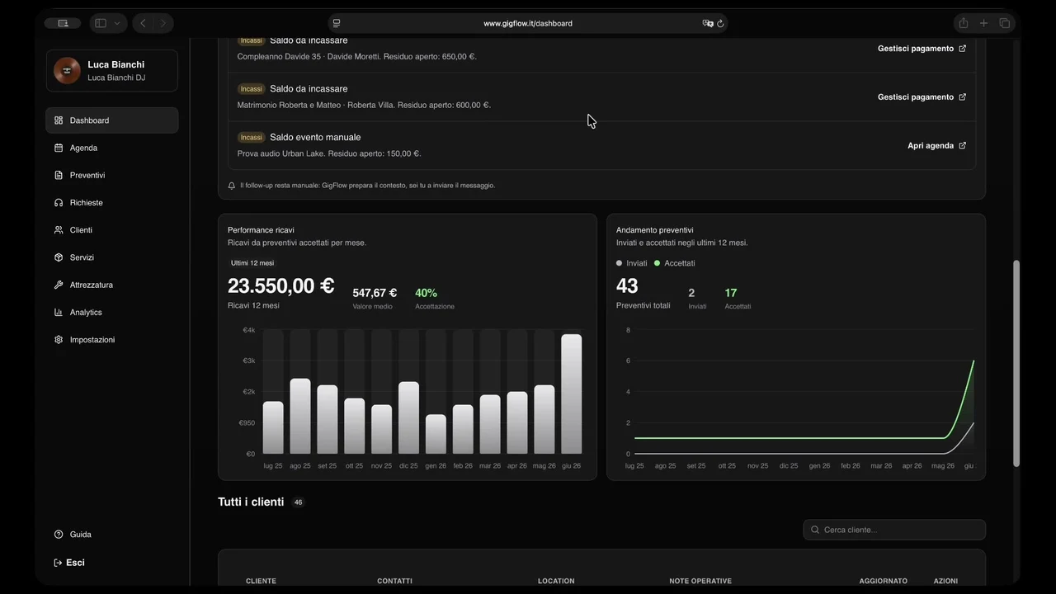Navigate to Clienti page
1056x594 pixels.
111,230
